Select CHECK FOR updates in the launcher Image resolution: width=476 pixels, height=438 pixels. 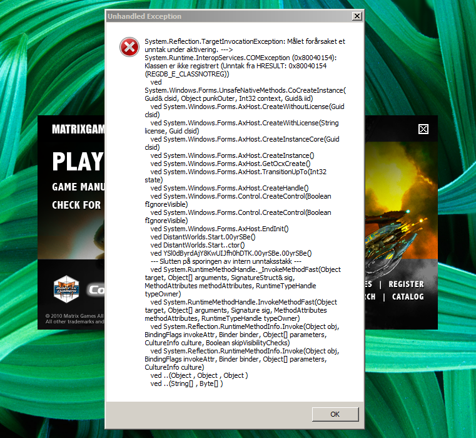tap(76, 205)
